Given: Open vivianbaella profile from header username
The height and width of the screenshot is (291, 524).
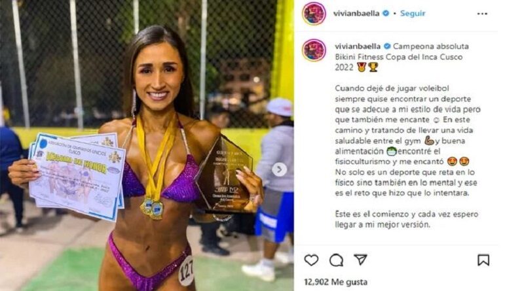Looking at the screenshot, I should click(356, 13).
